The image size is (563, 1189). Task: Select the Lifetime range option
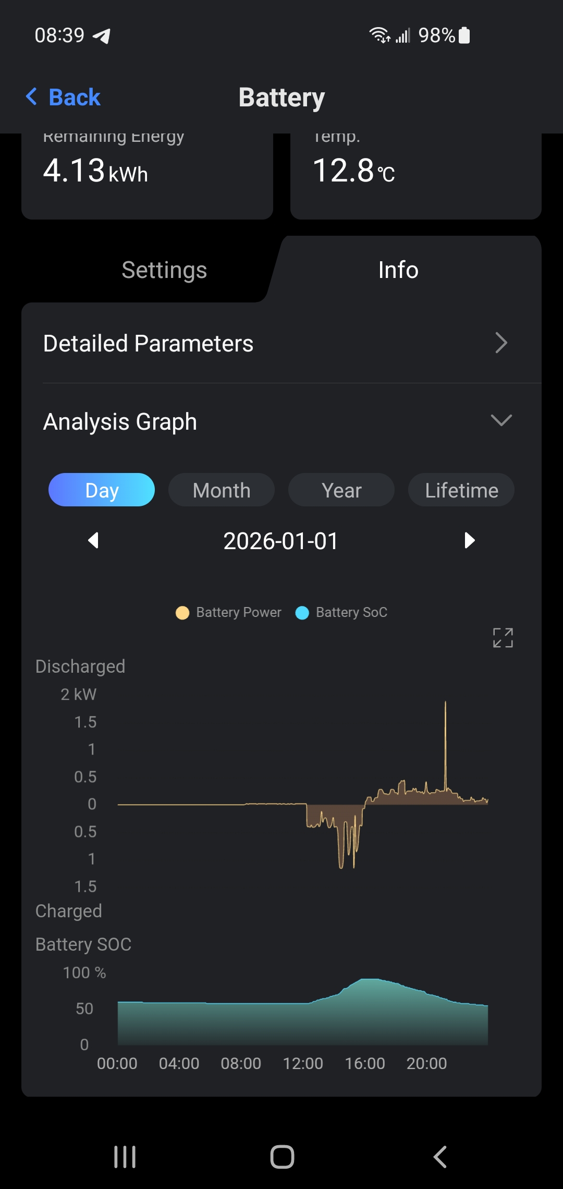point(461,490)
